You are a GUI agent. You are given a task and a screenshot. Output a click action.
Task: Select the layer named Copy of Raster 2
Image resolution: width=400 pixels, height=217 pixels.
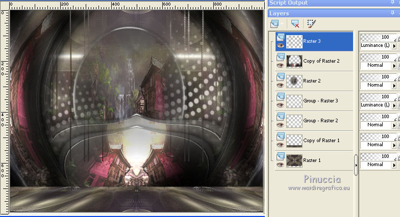tap(321, 61)
